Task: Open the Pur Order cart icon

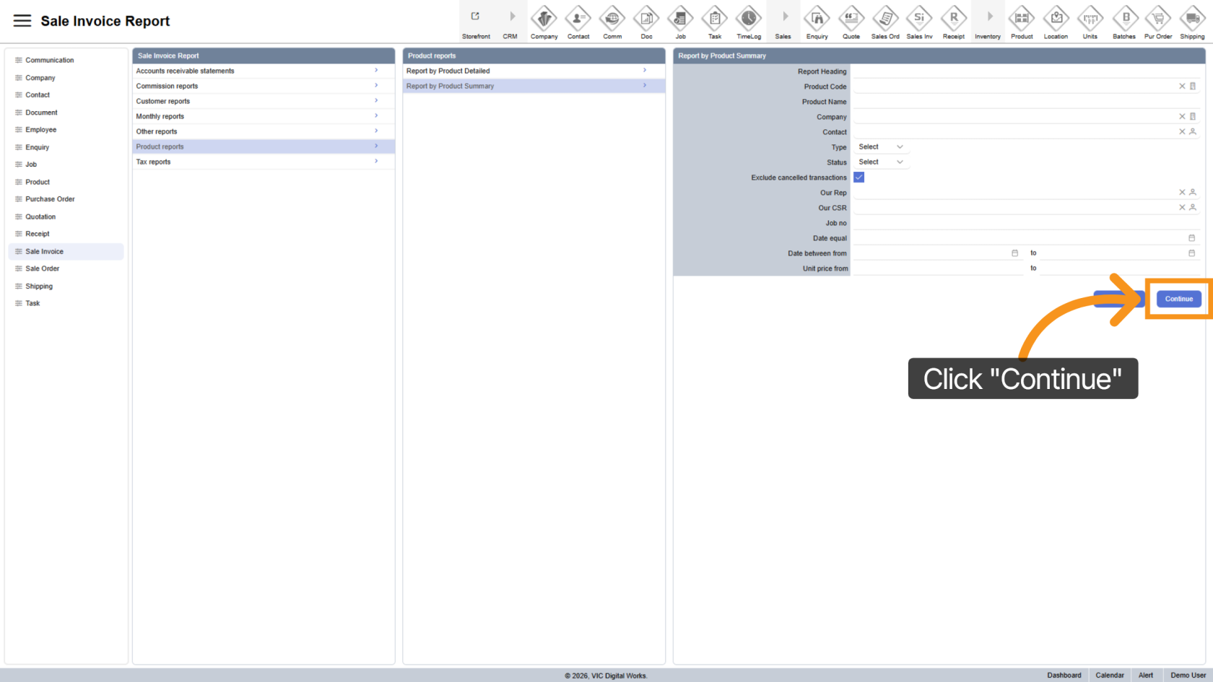Action: click(1157, 19)
